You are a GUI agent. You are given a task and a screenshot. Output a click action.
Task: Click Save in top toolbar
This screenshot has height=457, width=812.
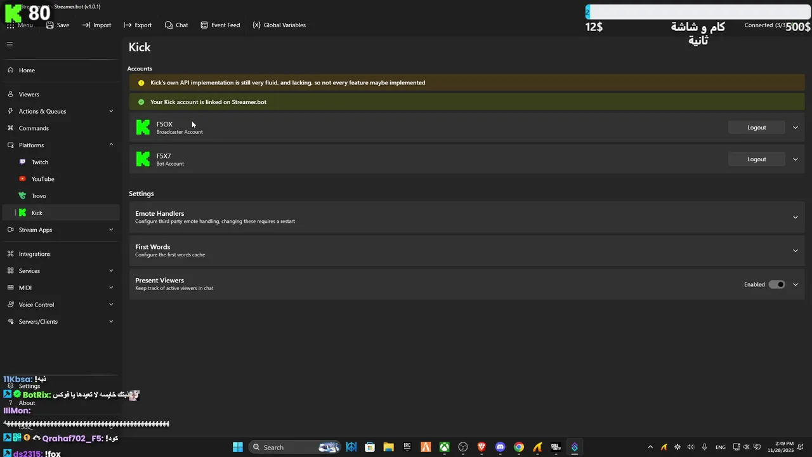(57, 25)
